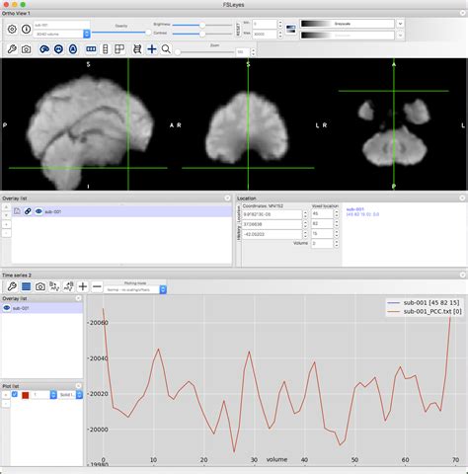Toggle the negative colour map icon
This screenshot has width=468, height=474.
pyautogui.click(x=291, y=29)
